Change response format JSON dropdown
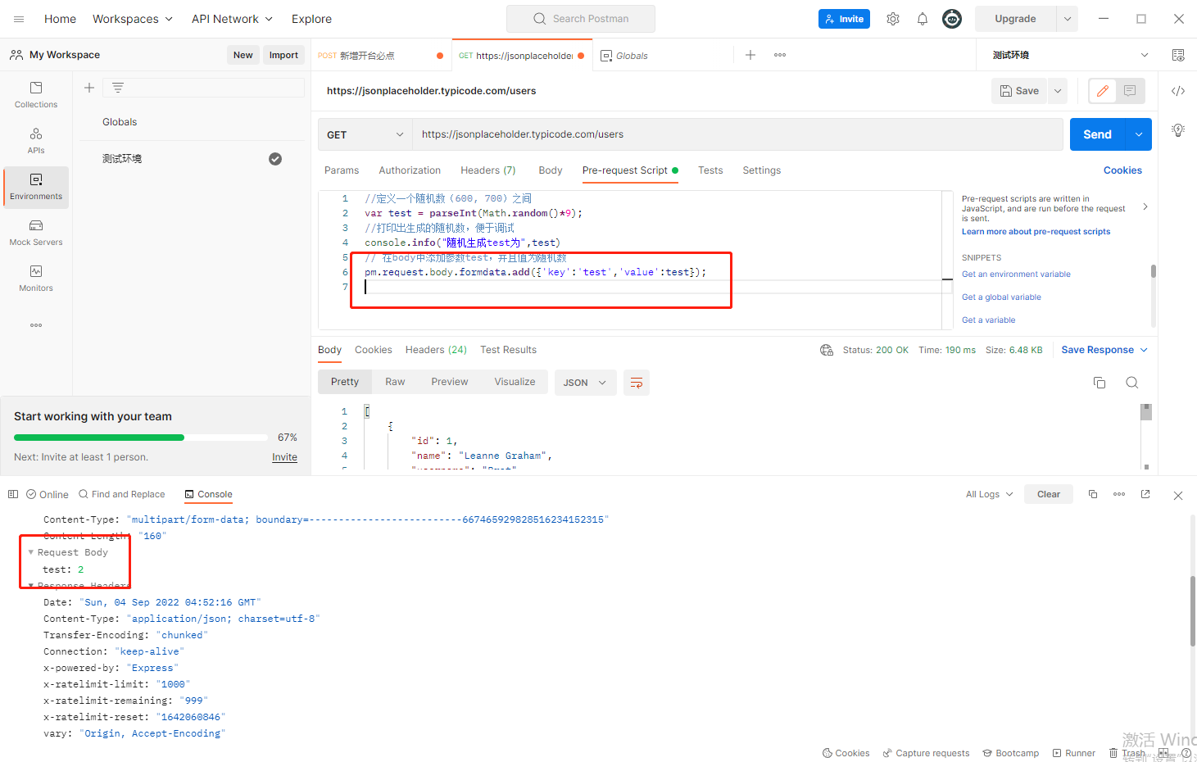The width and height of the screenshot is (1197, 762). click(585, 383)
